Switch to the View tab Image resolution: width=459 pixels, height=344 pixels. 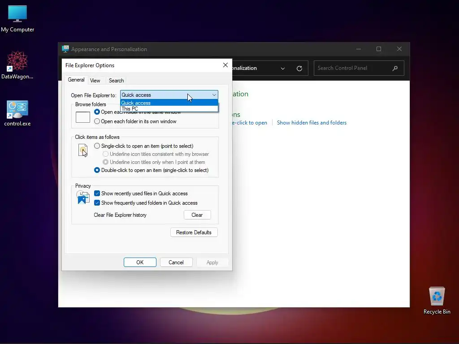click(x=95, y=81)
